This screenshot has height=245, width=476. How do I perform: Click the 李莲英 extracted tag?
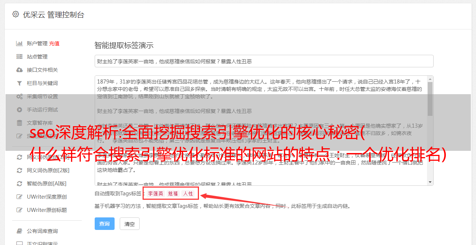click(x=156, y=193)
